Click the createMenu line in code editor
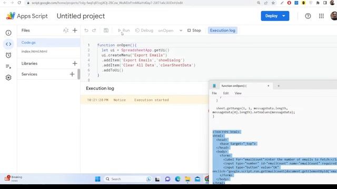337x189 pixels. point(134,55)
